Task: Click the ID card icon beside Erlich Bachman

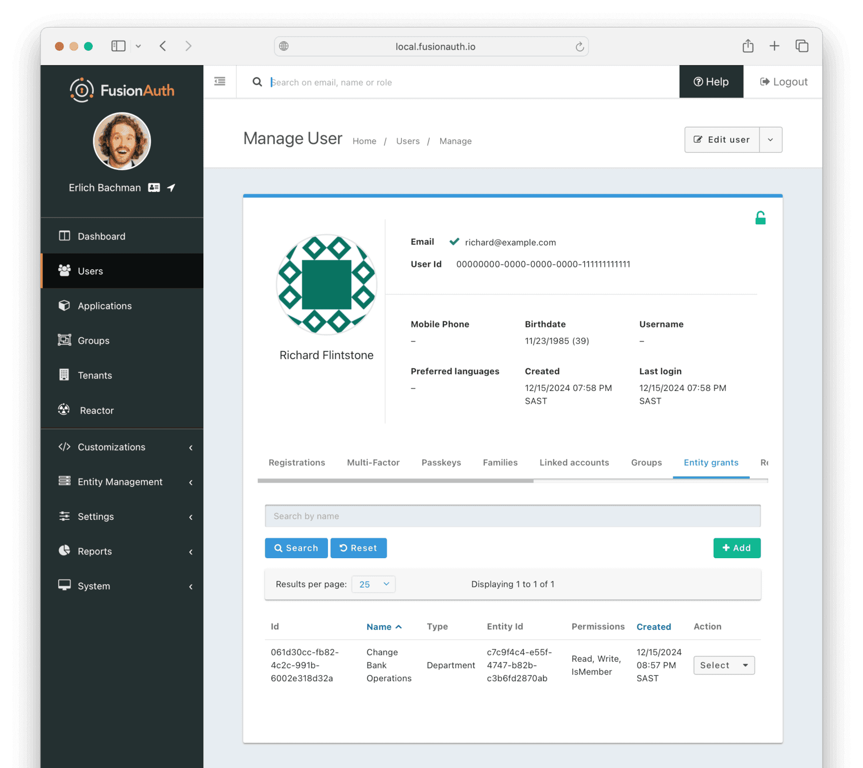Action: [154, 188]
